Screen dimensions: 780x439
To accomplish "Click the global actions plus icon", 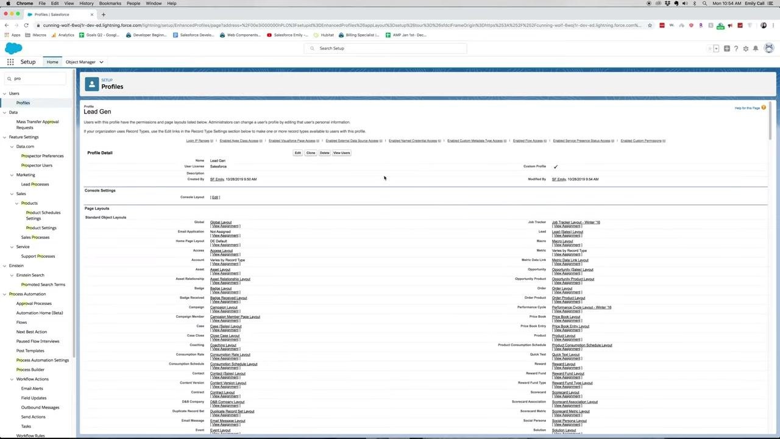I will click(x=727, y=48).
